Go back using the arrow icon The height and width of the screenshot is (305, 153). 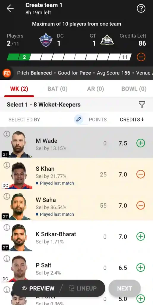tap(10, 9)
